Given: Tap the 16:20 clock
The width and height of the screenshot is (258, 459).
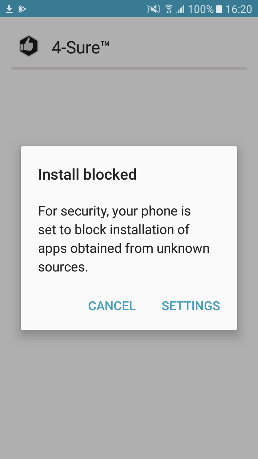Looking at the screenshot, I should pos(239,9).
